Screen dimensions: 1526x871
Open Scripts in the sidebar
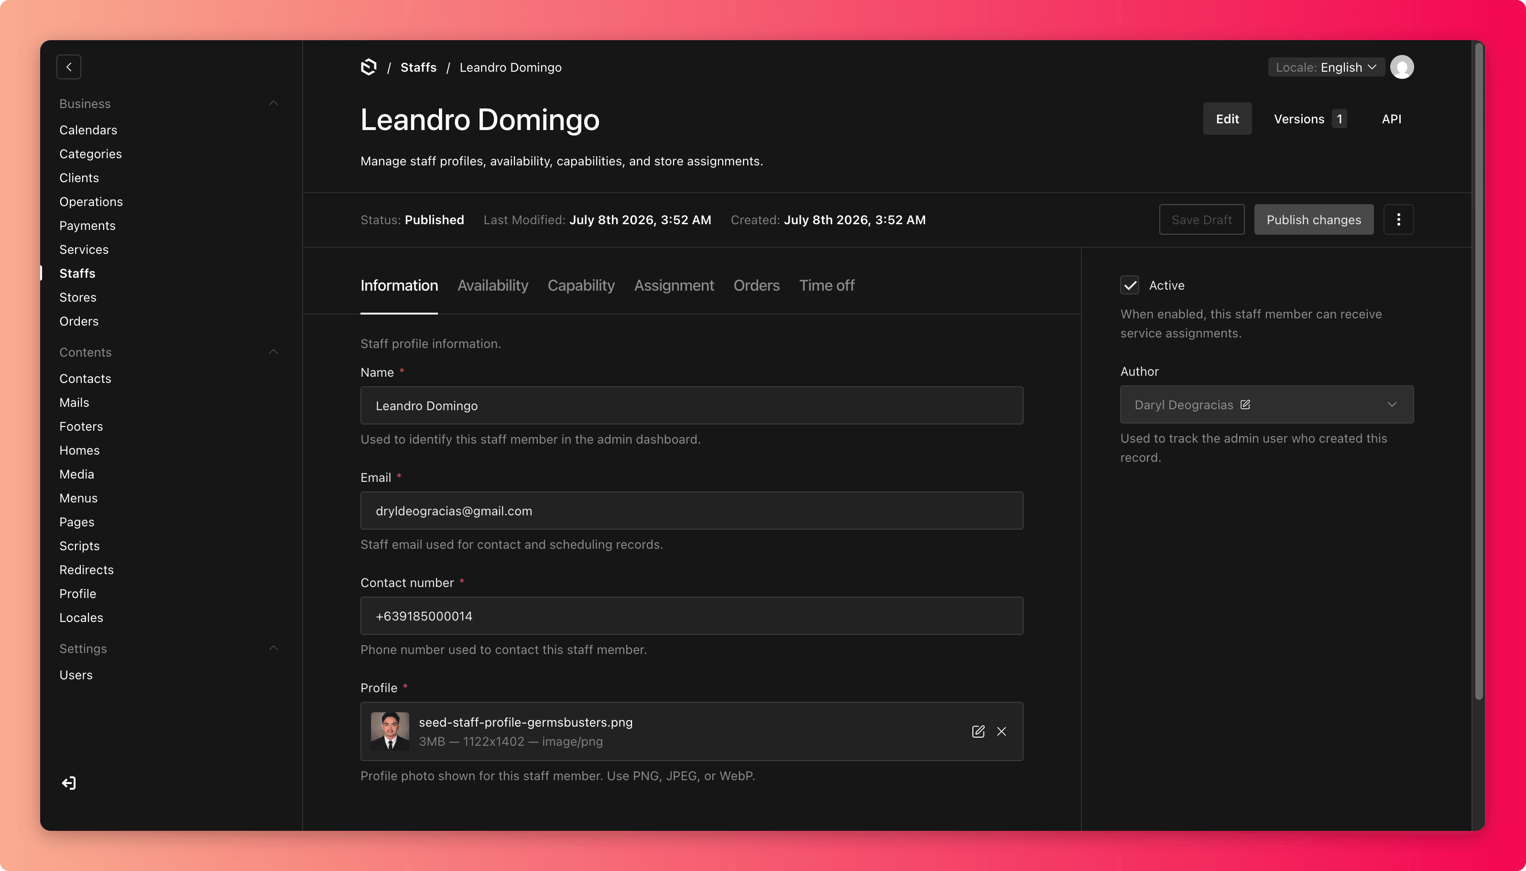[x=79, y=546]
